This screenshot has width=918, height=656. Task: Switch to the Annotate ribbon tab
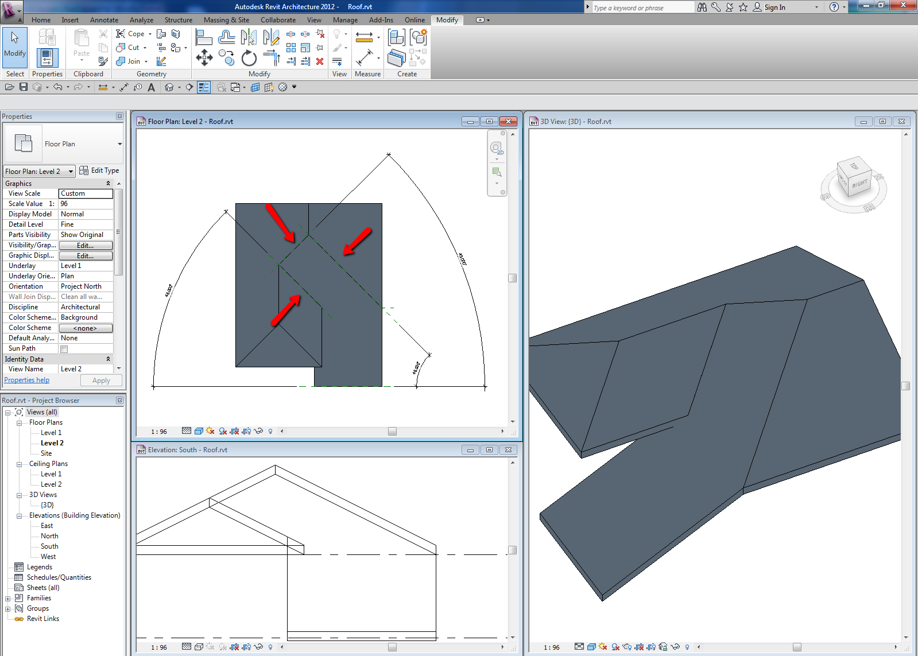coord(104,20)
